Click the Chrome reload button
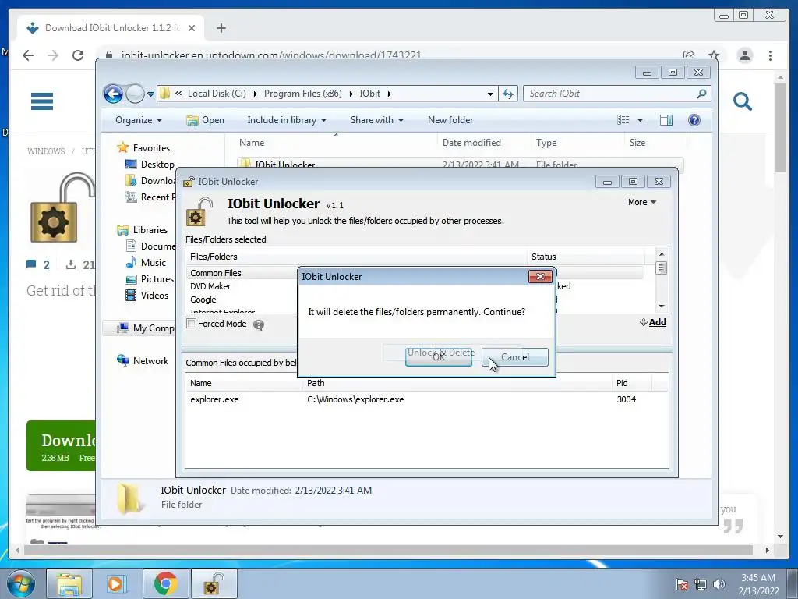 point(78,55)
